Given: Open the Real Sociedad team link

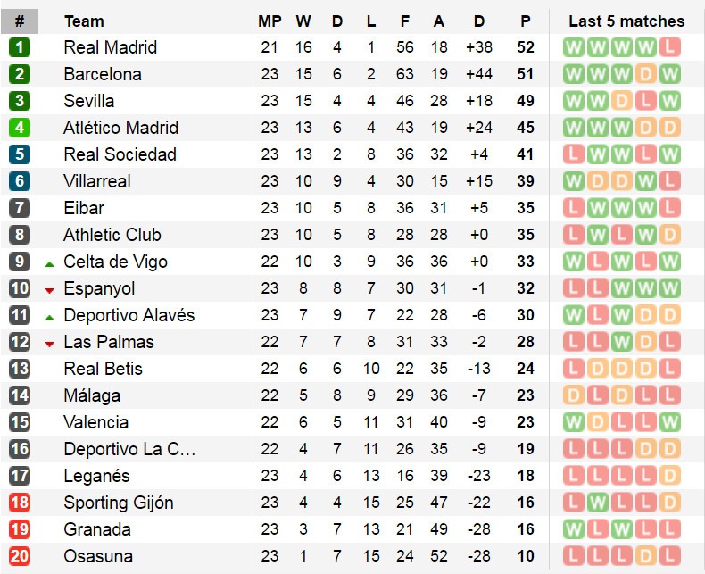Looking at the screenshot, I should point(120,154).
